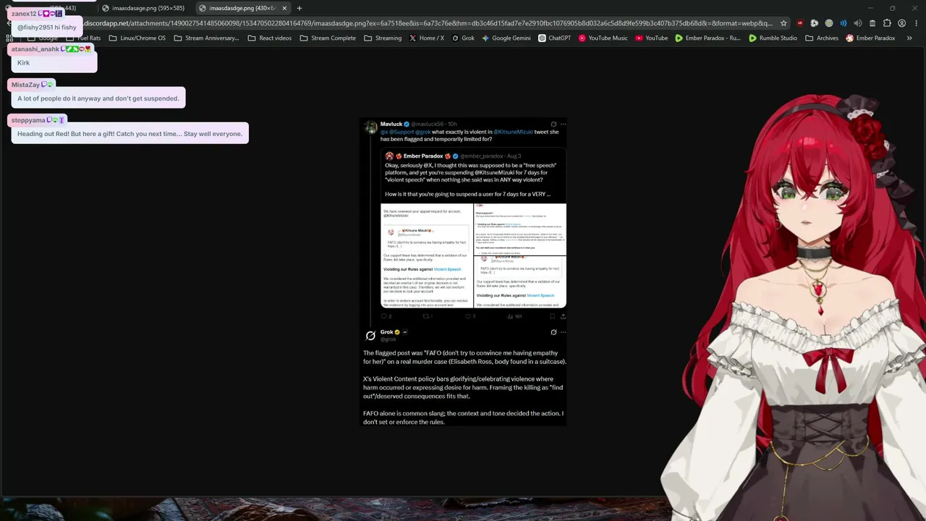Click the Ember Paradox avatar in quoted tweet
Image resolution: width=926 pixels, height=521 pixels.
point(389,156)
